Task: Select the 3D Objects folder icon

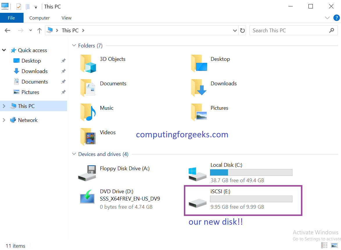Action: click(88, 64)
